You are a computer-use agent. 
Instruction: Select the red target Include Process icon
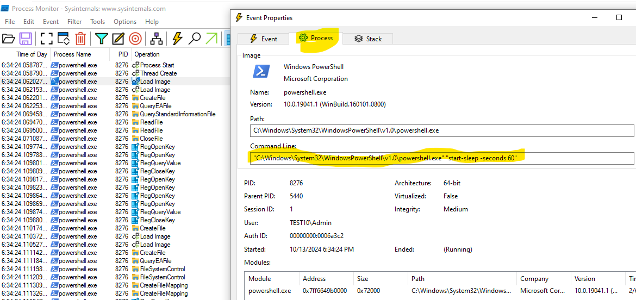point(135,39)
